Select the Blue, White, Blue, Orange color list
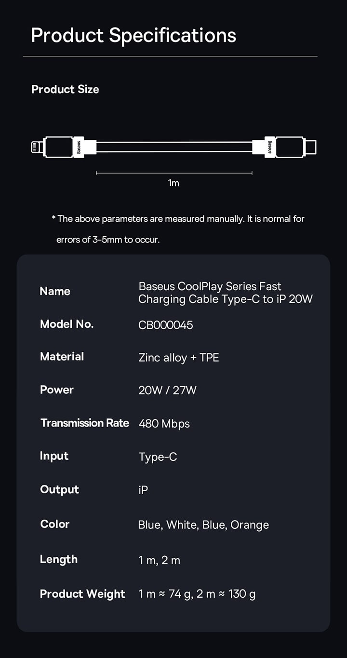Viewport: 347px width, 658px height. point(203,525)
